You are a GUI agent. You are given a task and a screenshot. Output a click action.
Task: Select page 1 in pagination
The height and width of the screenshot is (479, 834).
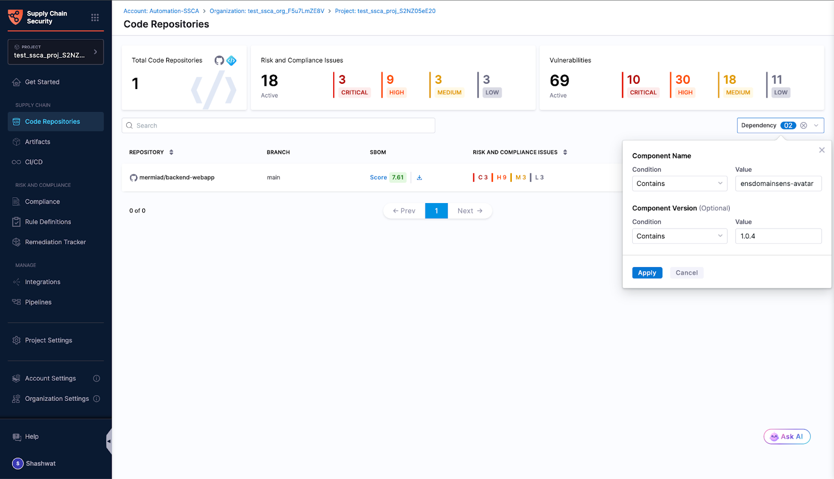click(x=436, y=211)
